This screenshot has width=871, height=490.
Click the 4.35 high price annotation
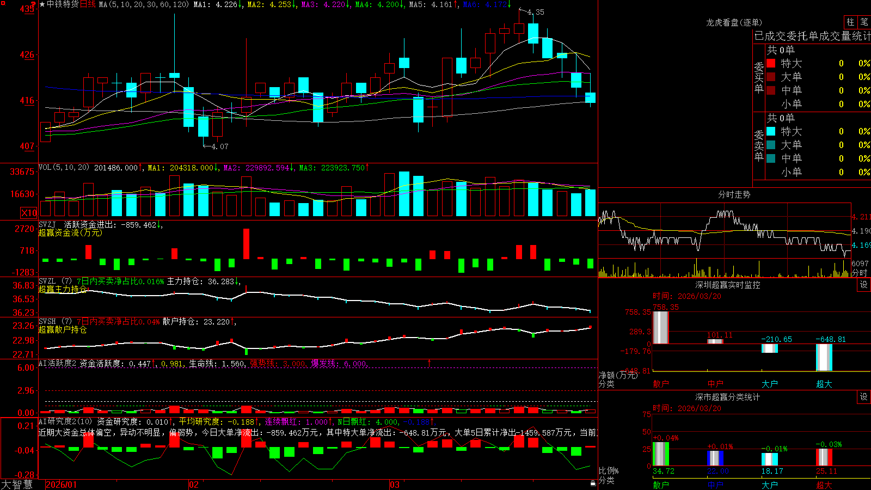click(x=536, y=12)
